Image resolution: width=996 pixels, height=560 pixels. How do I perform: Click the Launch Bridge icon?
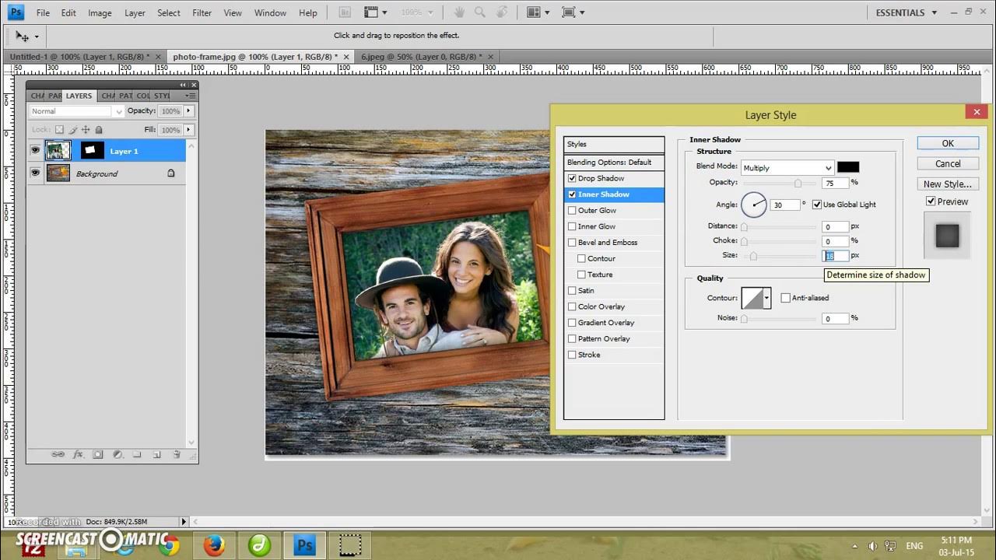(x=346, y=12)
